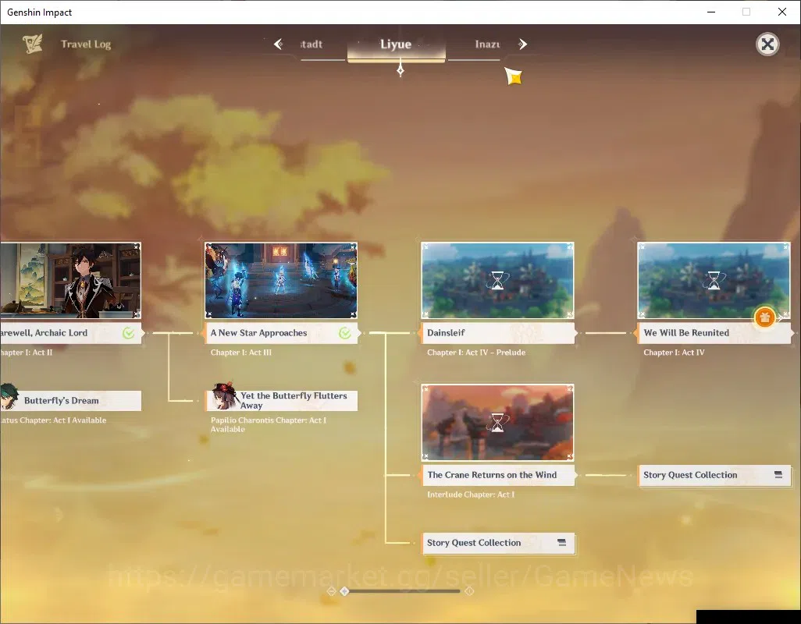Expand the Story Quest Collection below The Crane Returns
The width and height of the screenshot is (801, 624).
[498, 543]
